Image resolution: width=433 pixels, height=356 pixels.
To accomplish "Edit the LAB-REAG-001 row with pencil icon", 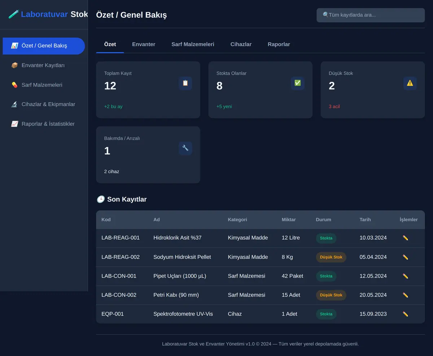I will coord(405,238).
